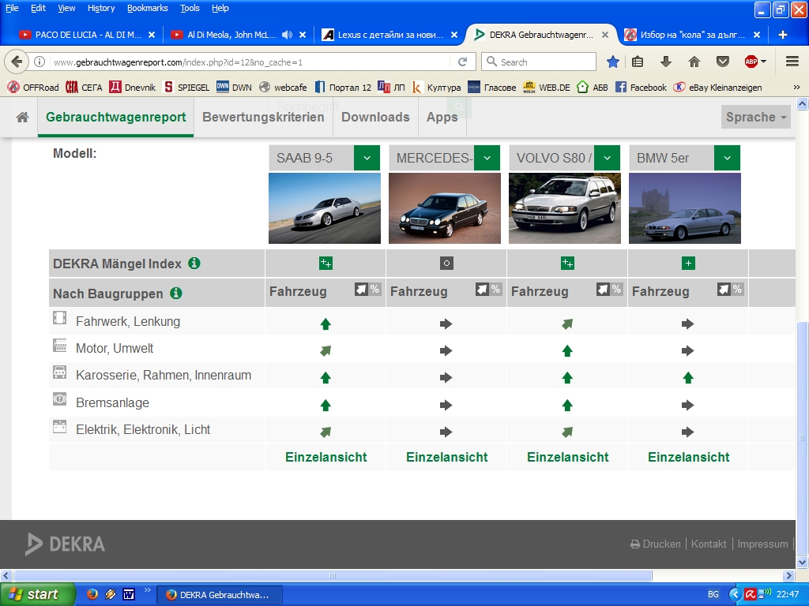Viewport: 809px width, 606px height.
Task: Click the Drucken print link in footer
Action: click(656, 544)
